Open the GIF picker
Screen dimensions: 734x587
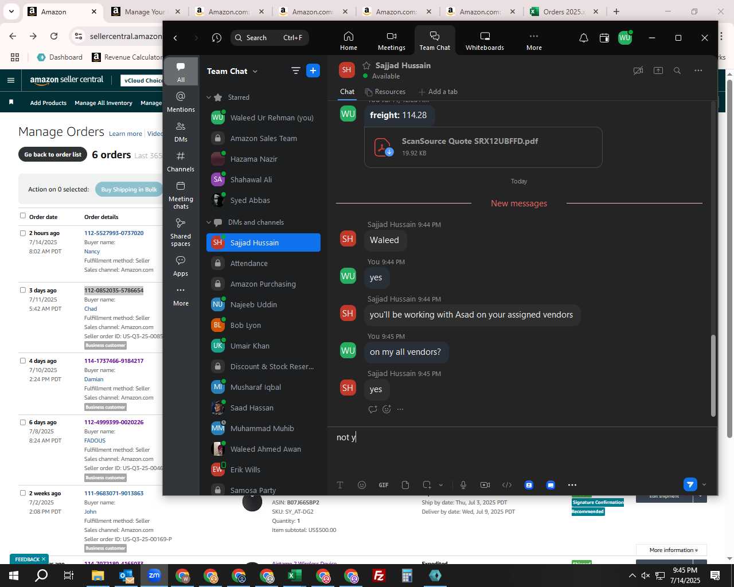pos(384,485)
